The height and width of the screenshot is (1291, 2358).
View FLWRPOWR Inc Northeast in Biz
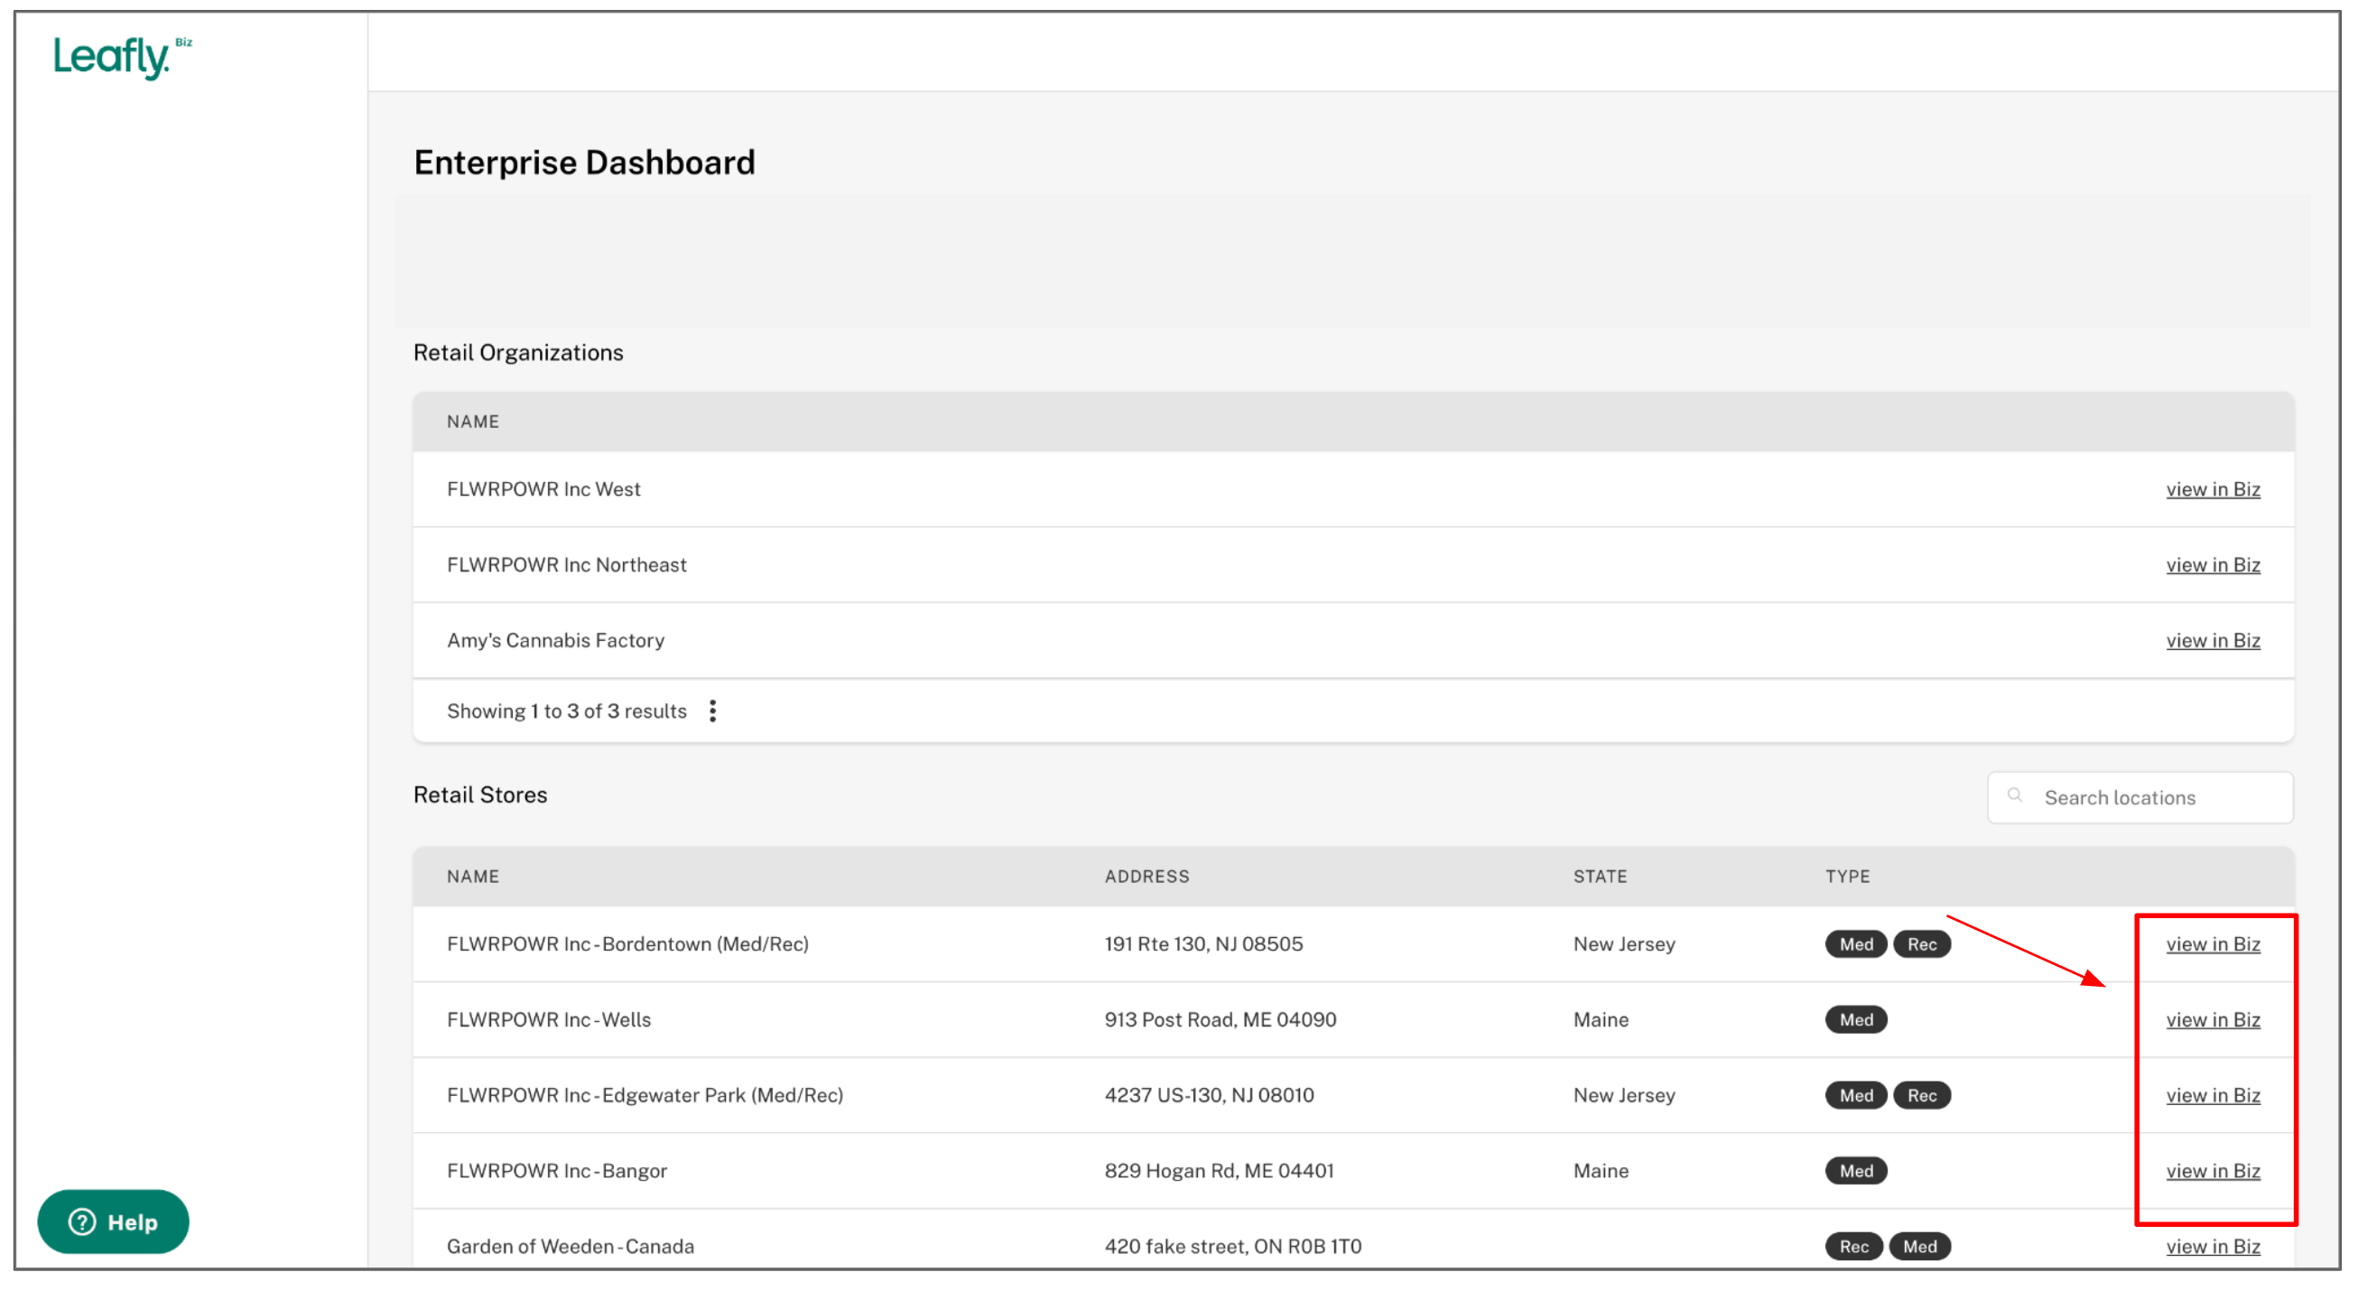[x=2213, y=565]
